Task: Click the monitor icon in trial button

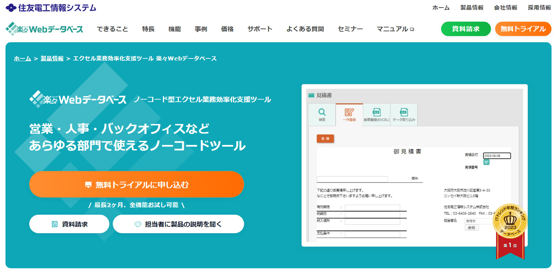Action: [88, 185]
